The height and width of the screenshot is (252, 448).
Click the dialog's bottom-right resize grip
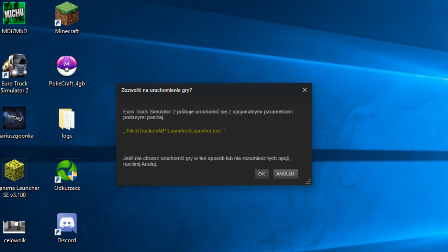tap(308, 182)
